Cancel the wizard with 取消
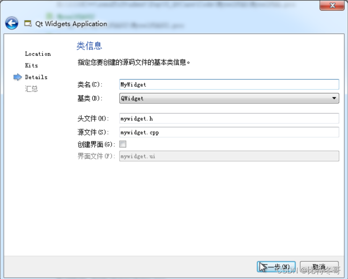Image resolution: width=348 pixels, height=279 pixels. [319, 267]
